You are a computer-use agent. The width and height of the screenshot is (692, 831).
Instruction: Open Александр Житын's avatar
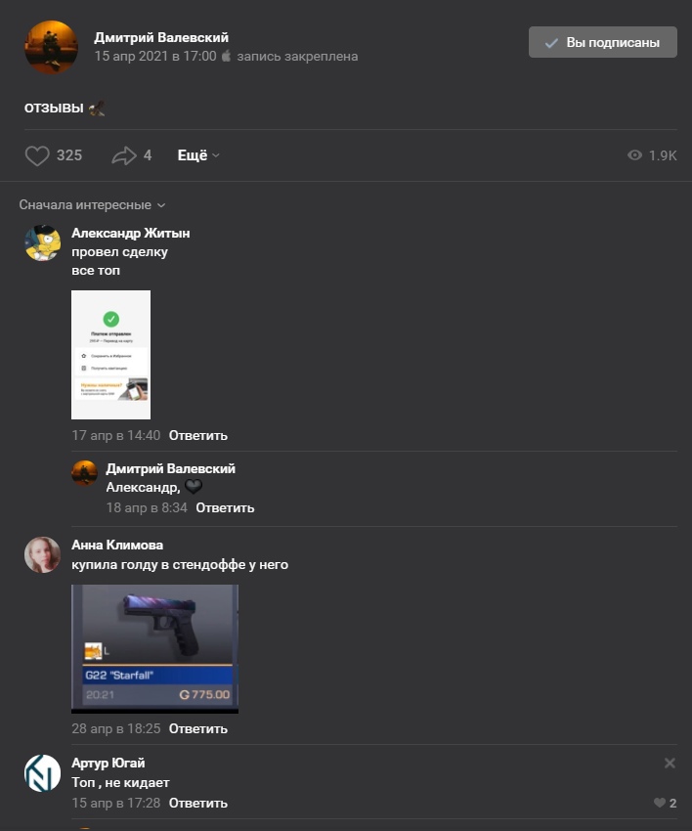point(42,243)
